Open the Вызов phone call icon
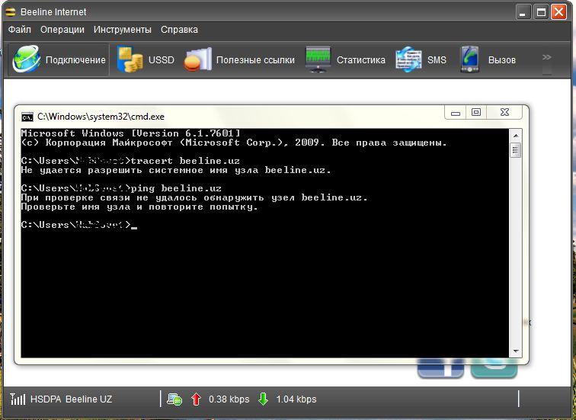Viewport: 576px width, 420px height. [469, 59]
